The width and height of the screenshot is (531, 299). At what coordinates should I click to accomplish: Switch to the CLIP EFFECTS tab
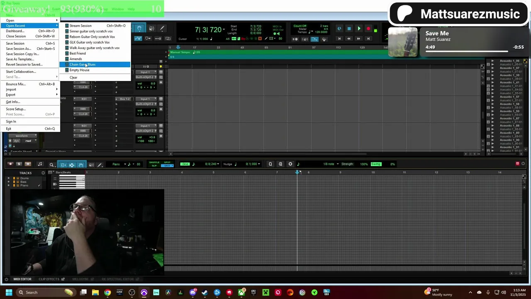coord(49,279)
